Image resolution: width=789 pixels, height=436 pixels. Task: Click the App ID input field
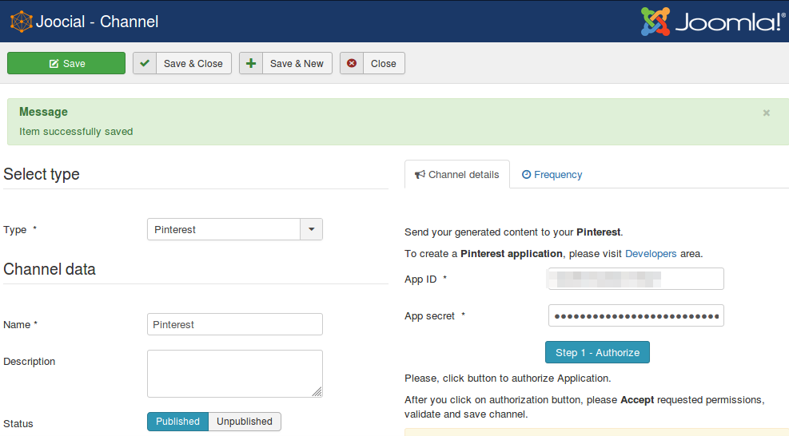tap(636, 279)
